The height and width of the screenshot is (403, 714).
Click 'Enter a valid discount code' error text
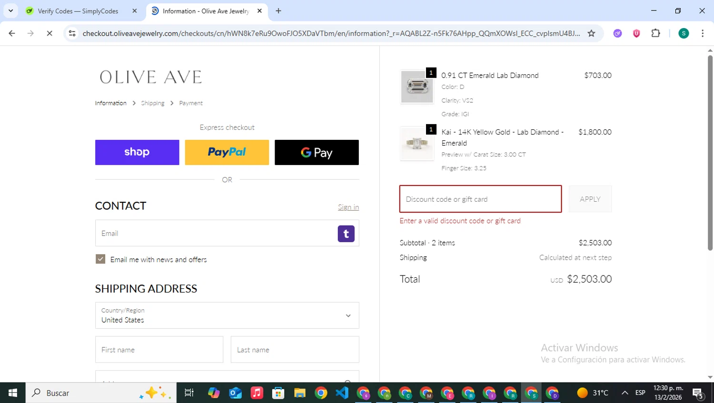(460, 221)
